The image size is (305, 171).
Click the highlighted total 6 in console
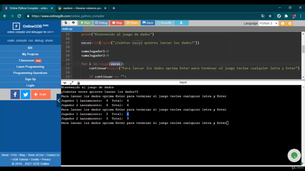point(128,114)
